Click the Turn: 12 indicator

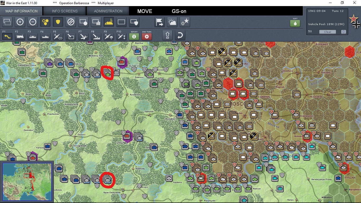[338, 11]
